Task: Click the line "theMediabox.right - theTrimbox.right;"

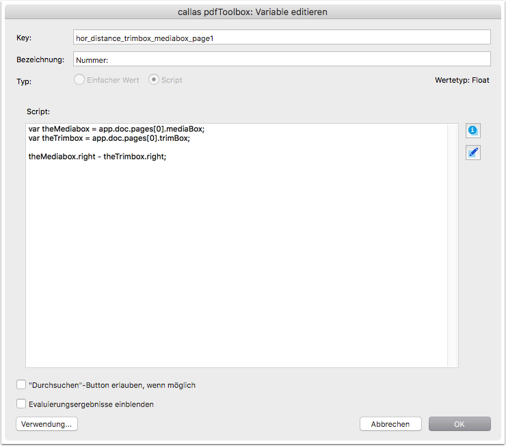Action: tap(97, 157)
